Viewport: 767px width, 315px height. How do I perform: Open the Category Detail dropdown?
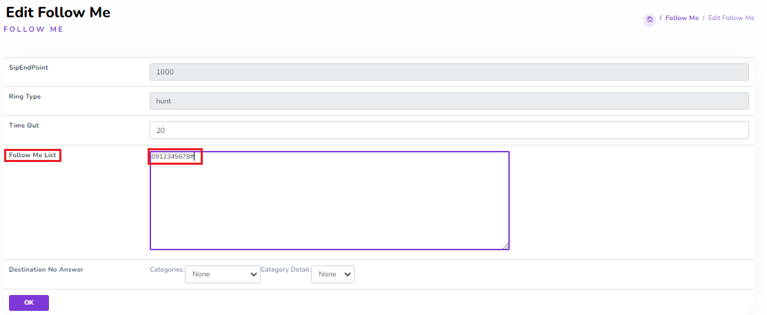tap(332, 274)
